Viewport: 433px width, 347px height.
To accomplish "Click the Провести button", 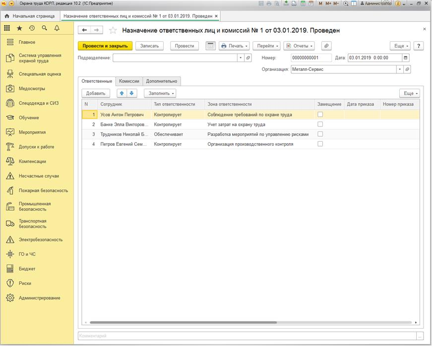I will [185, 46].
